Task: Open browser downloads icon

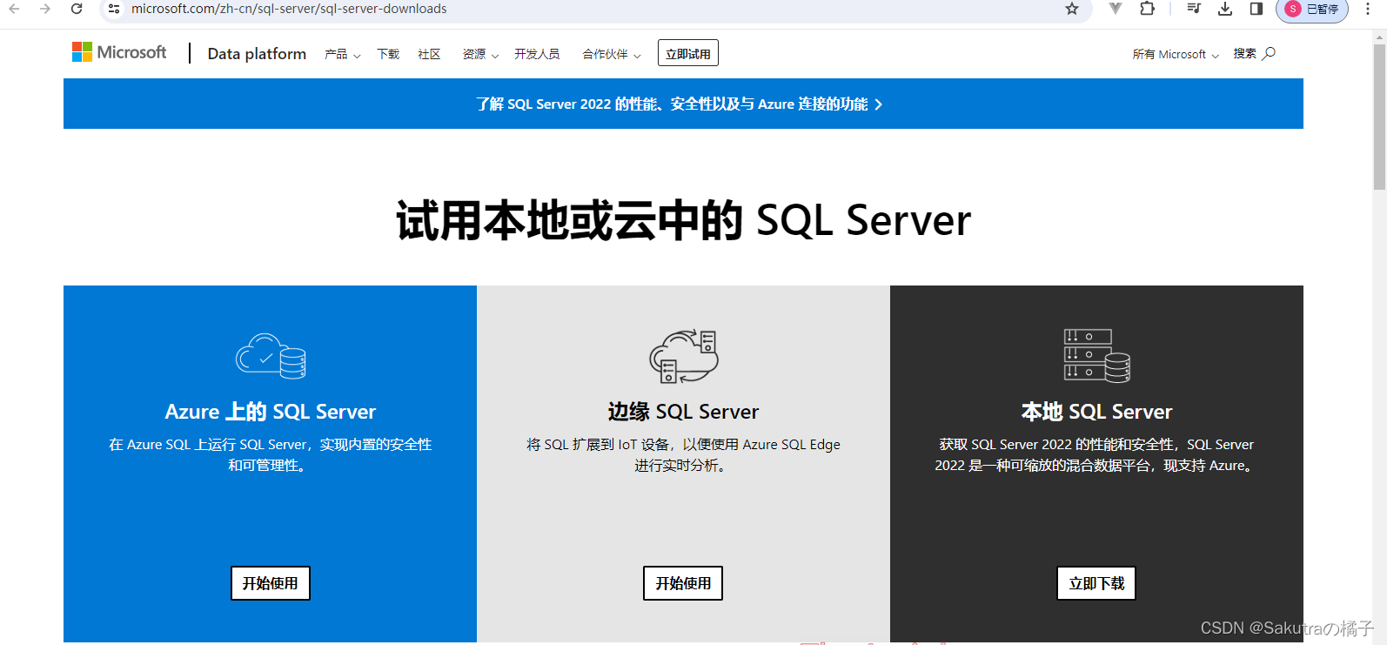Action: pyautogui.click(x=1225, y=9)
